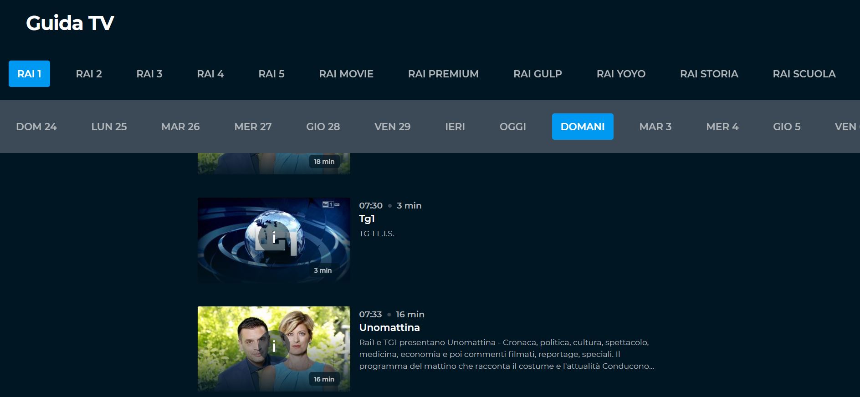Open the partially visible 18 min program thumbnail

pyautogui.click(x=274, y=163)
